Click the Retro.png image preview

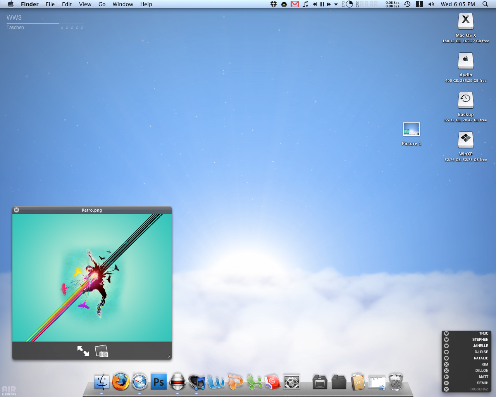pos(92,278)
